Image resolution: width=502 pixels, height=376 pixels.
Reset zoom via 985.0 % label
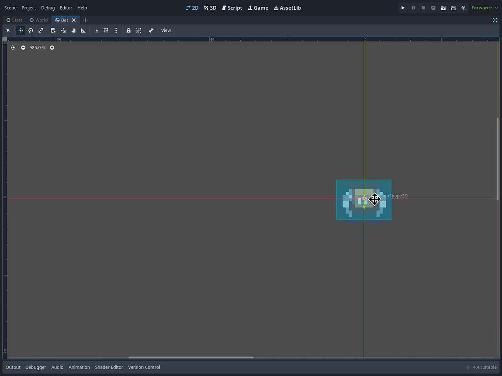tap(37, 47)
